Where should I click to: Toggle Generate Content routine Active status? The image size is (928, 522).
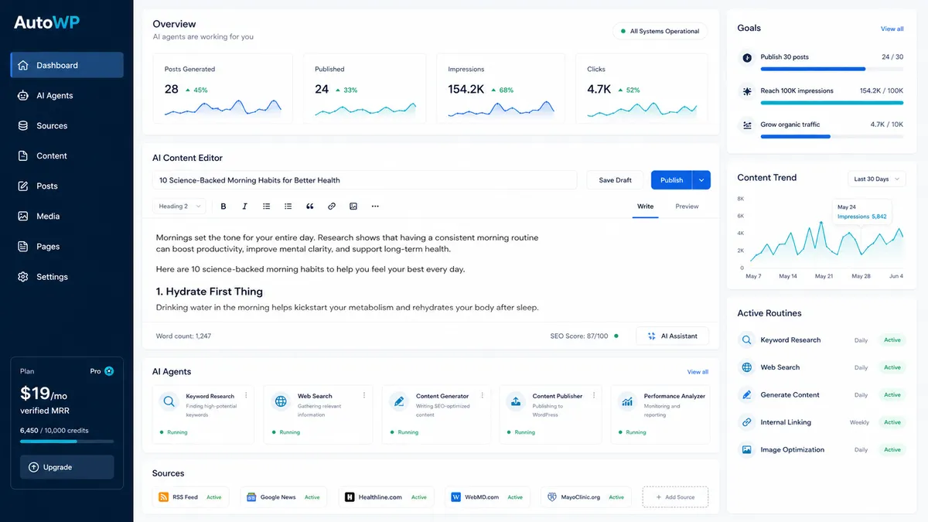click(x=892, y=394)
